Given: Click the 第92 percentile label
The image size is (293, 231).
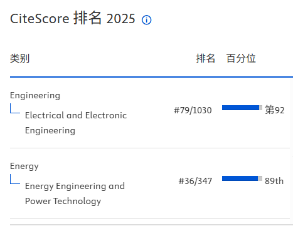Looking at the screenshot, I should click(275, 110).
